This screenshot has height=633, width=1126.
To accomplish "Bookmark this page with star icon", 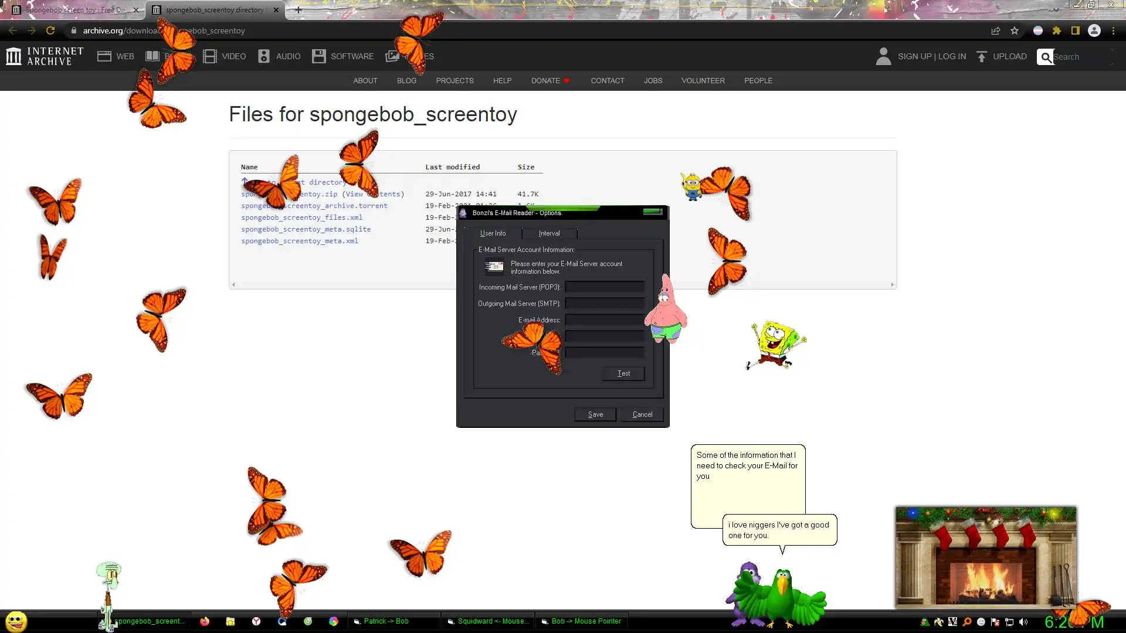I will [x=1015, y=30].
